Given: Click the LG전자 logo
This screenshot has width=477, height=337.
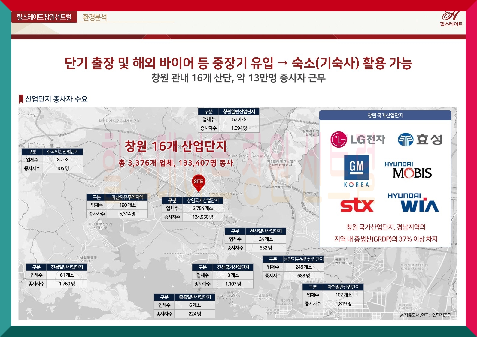Looking at the screenshot, I should [x=358, y=140].
